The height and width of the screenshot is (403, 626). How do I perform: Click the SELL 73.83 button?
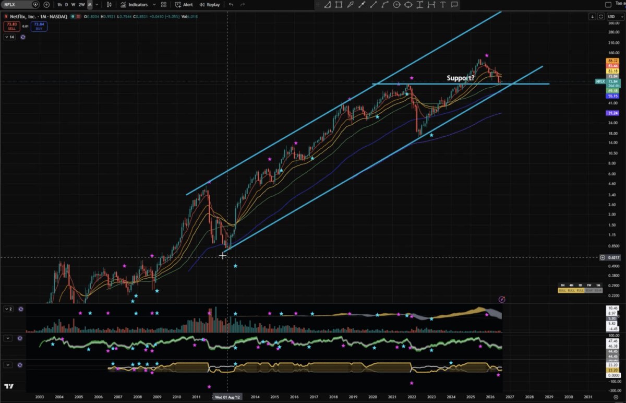tap(11, 26)
